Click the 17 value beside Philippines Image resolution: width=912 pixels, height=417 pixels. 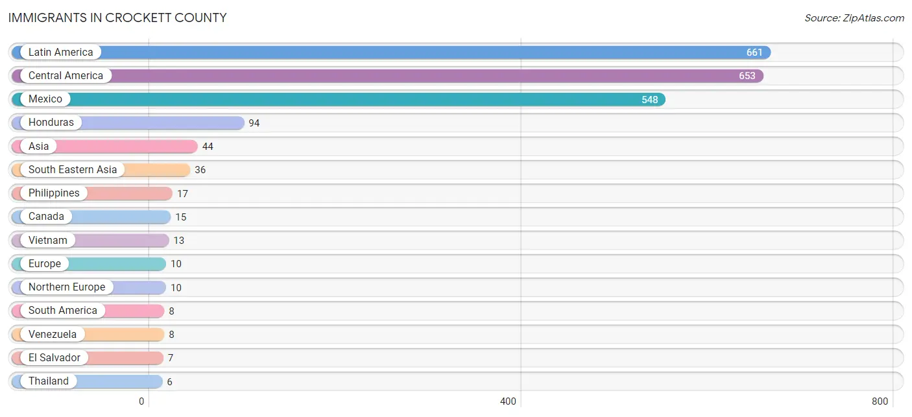pyautogui.click(x=182, y=194)
